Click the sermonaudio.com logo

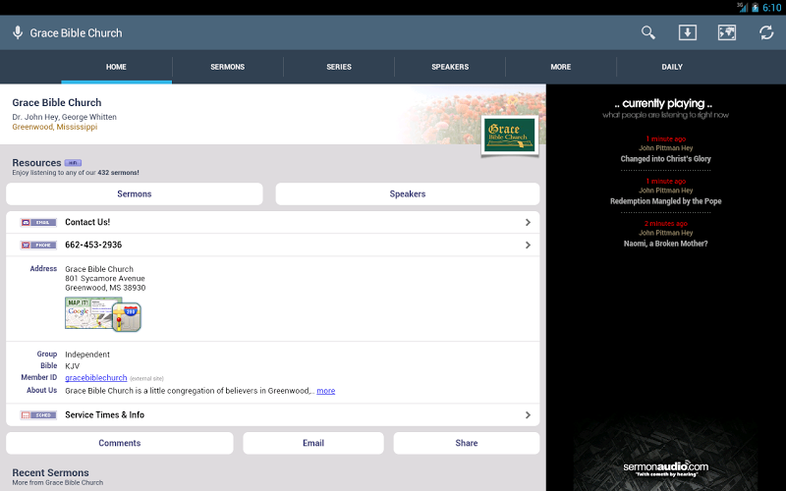666,468
